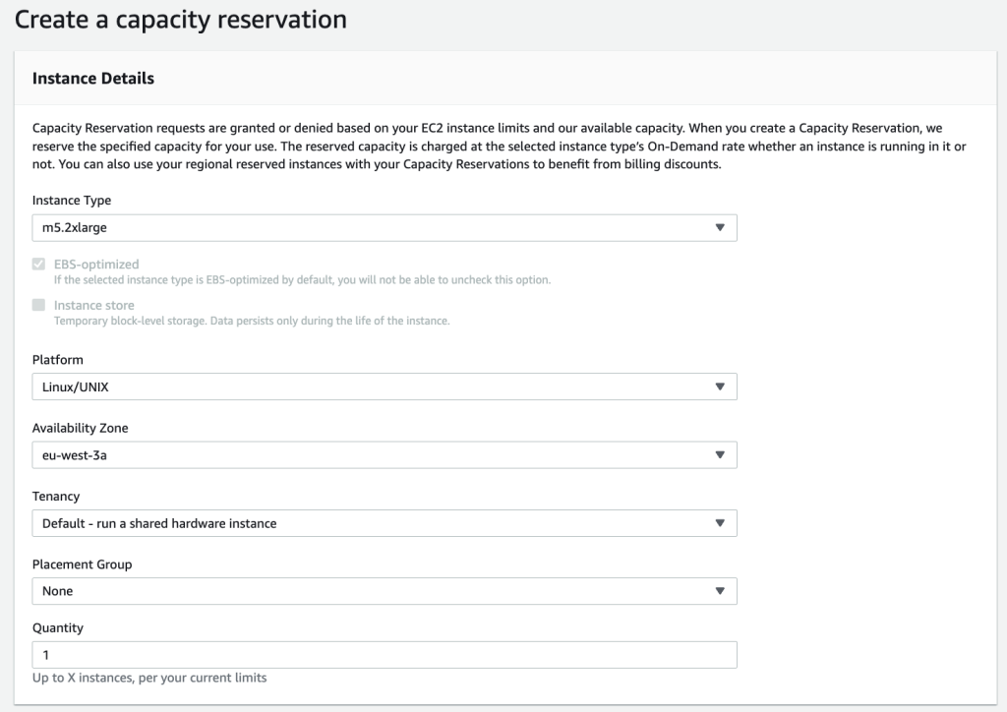Enable the Instance store checkbox

point(39,306)
